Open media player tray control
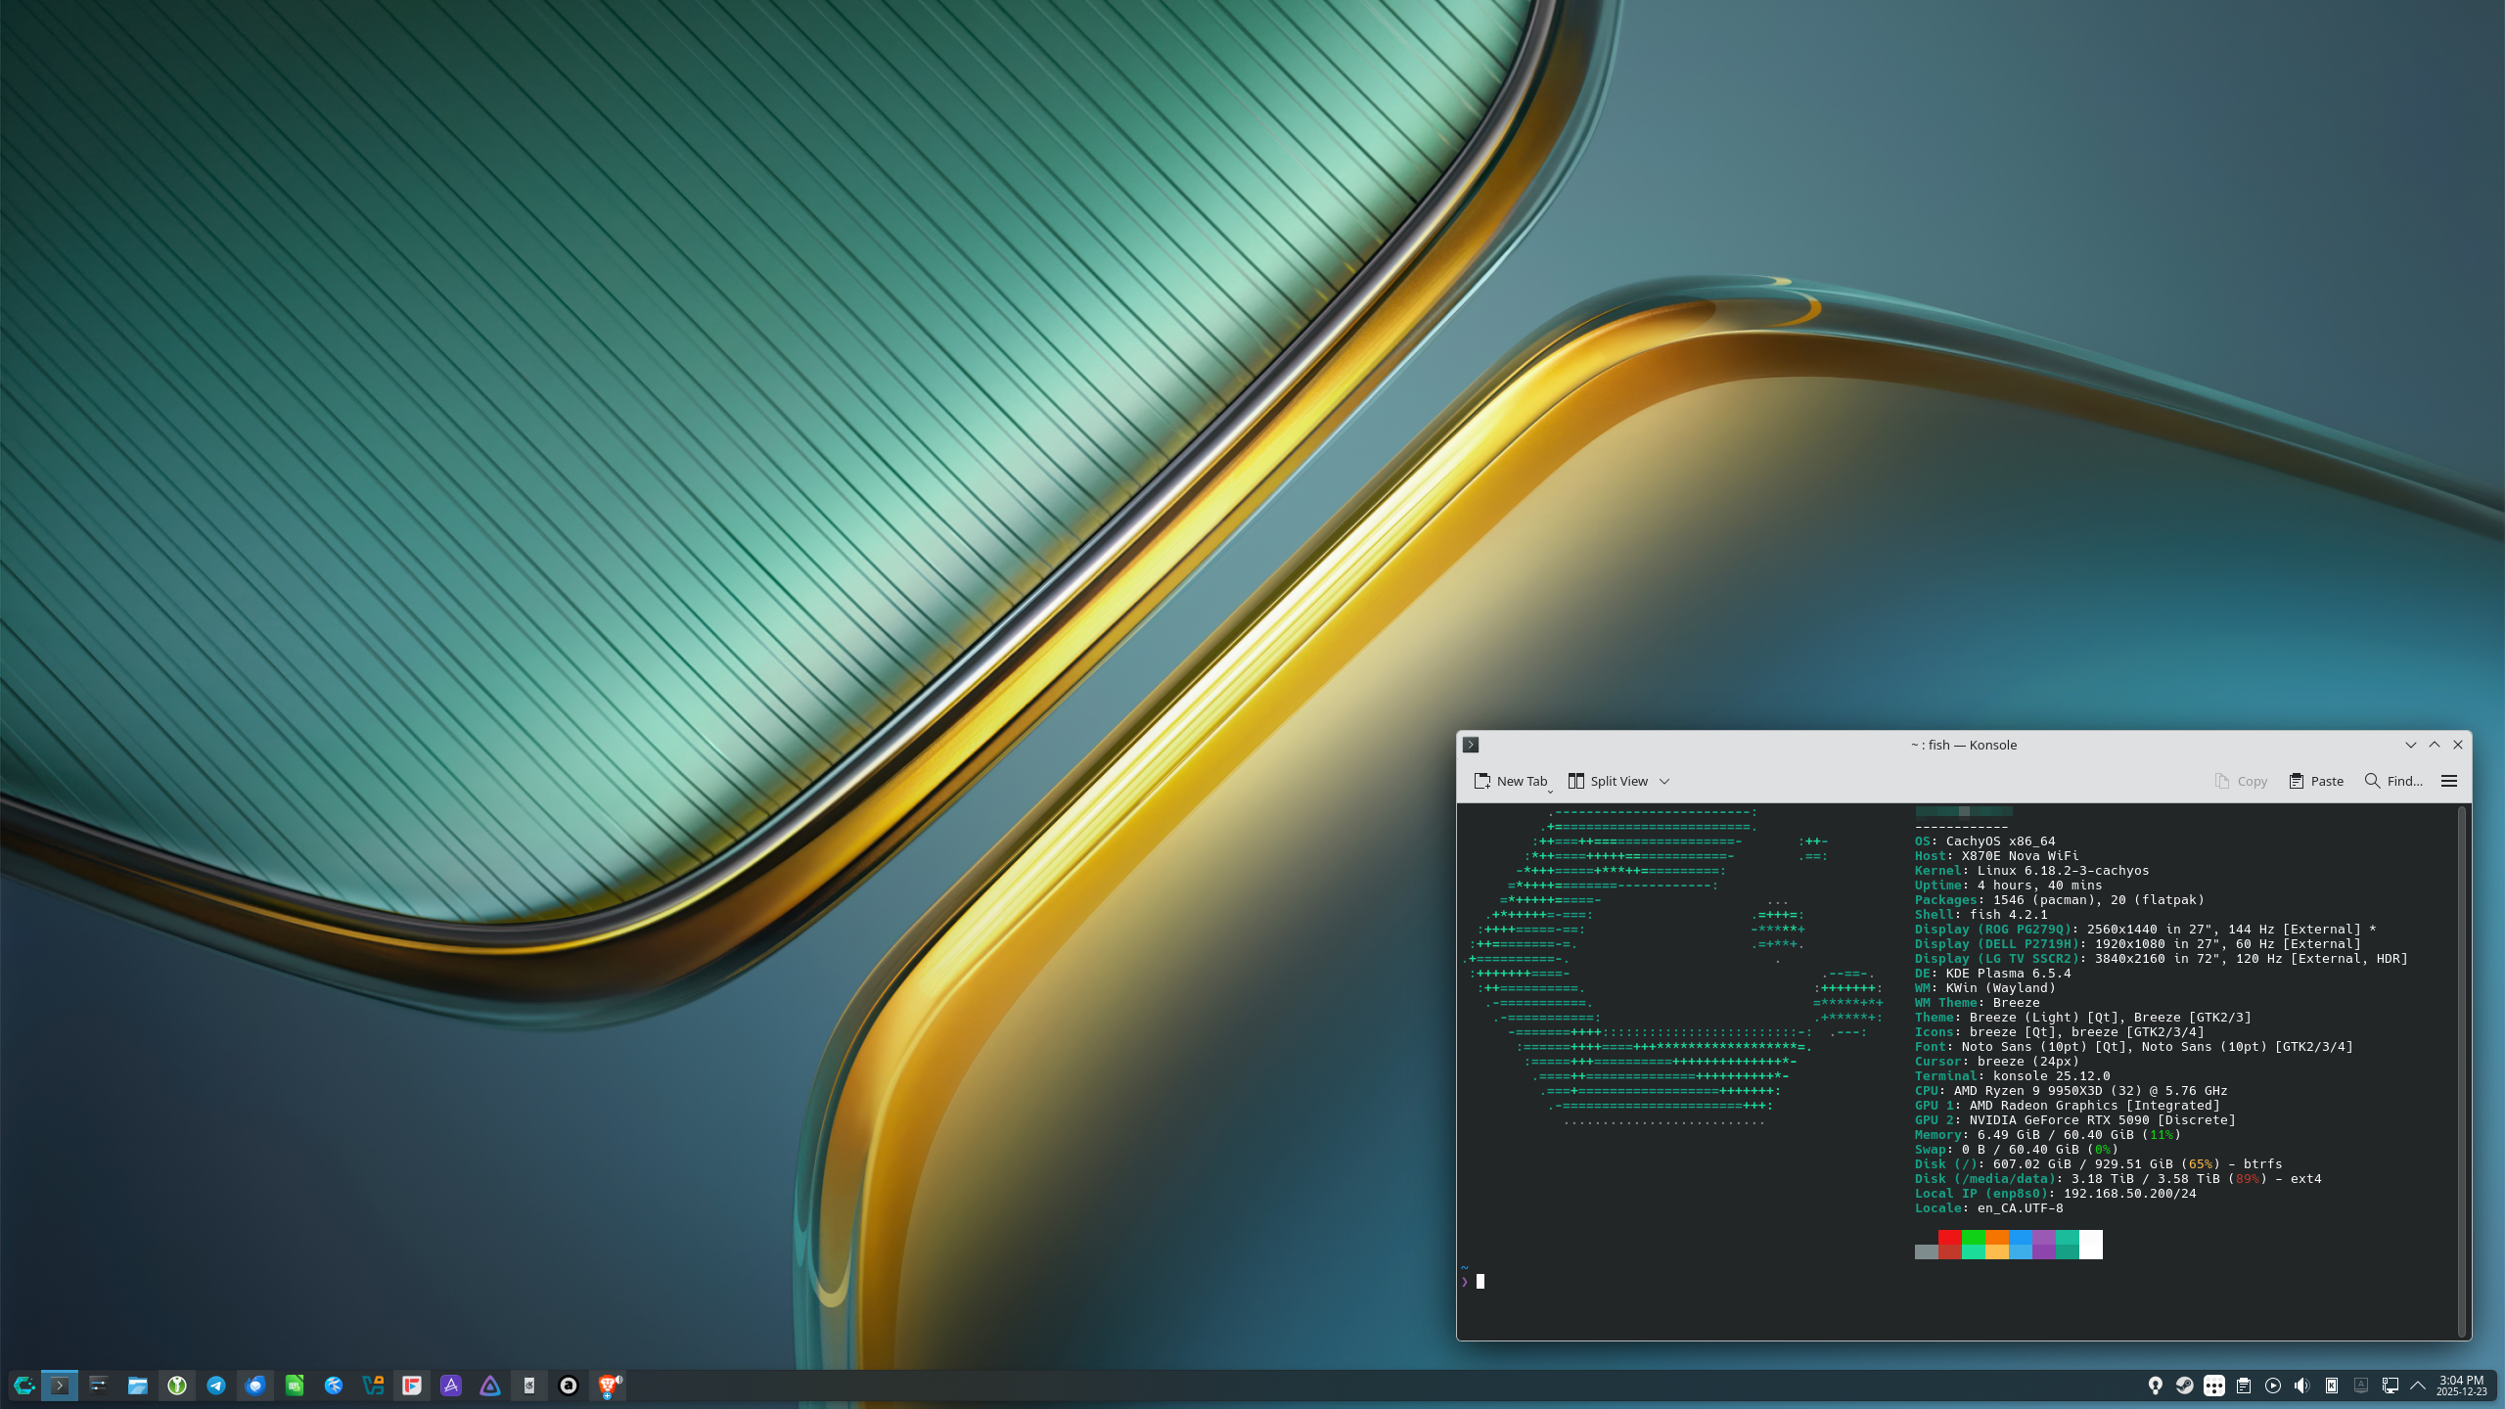 pos(2273,1386)
